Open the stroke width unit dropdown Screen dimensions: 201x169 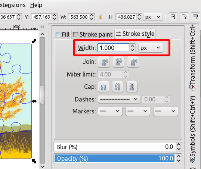[151, 48]
